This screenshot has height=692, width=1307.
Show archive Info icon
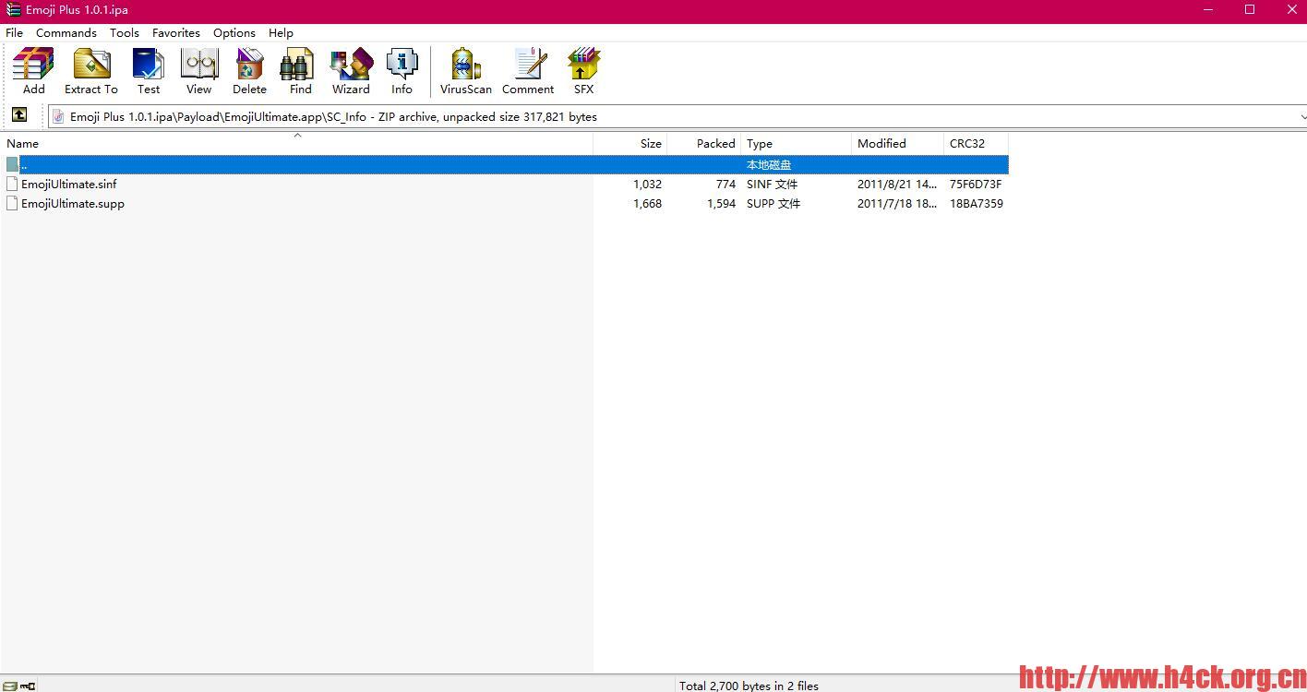click(x=402, y=71)
